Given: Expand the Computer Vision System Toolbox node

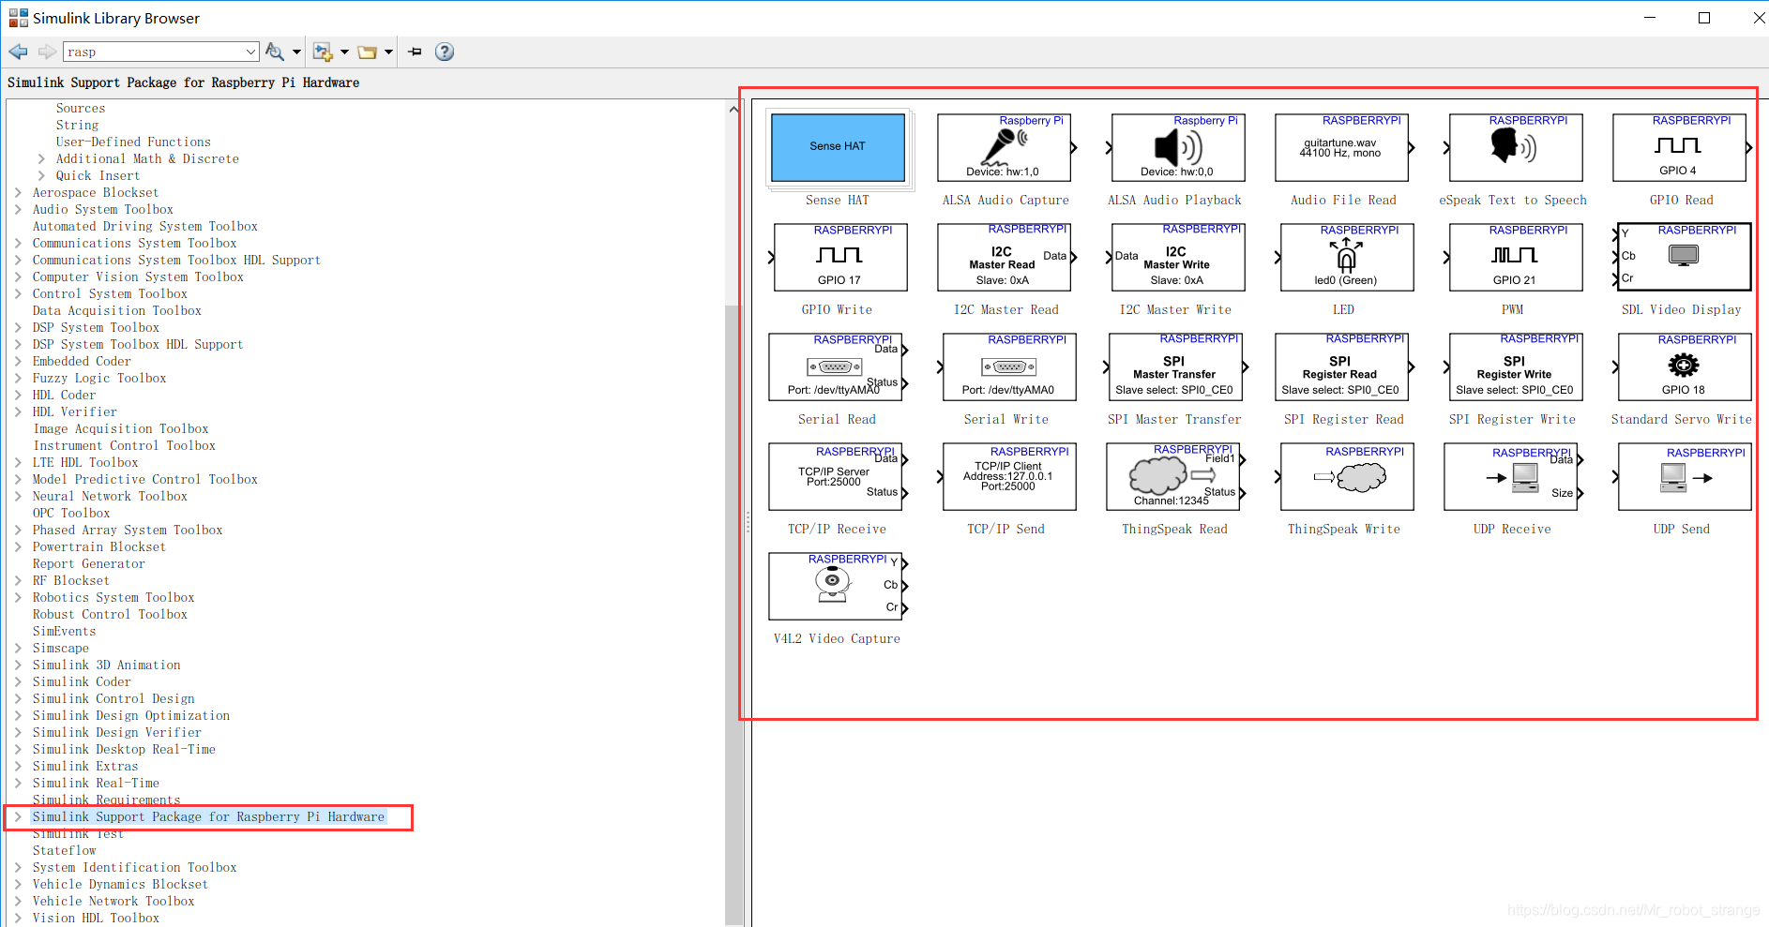Looking at the screenshot, I should pos(18,277).
